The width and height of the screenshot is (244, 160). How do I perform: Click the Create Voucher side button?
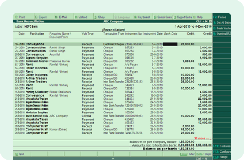coord(222,28)
